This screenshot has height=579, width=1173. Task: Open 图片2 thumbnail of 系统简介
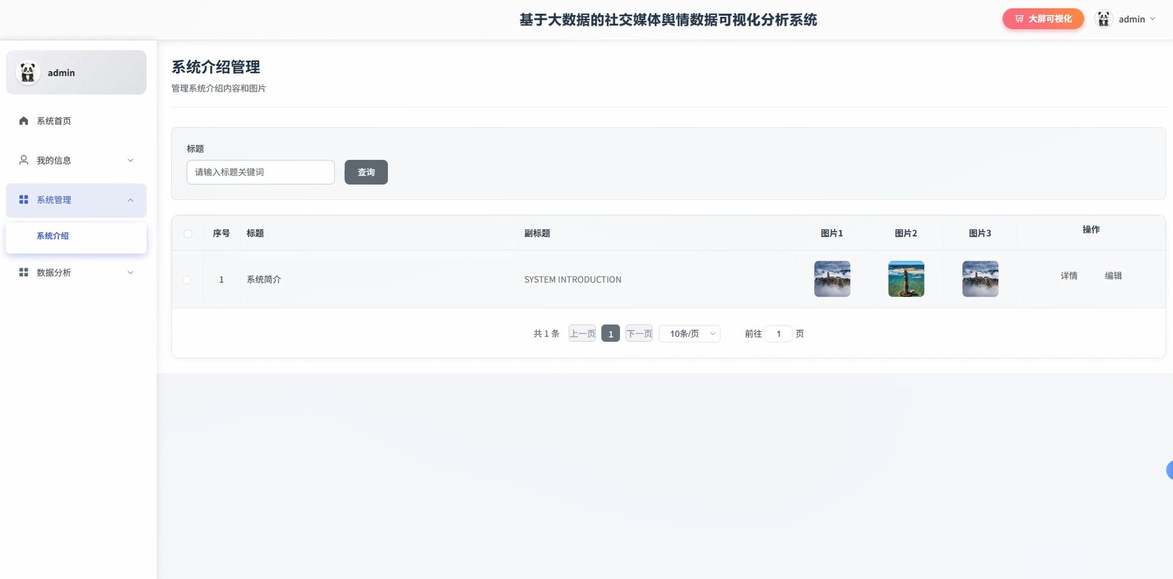coord(906,279)
